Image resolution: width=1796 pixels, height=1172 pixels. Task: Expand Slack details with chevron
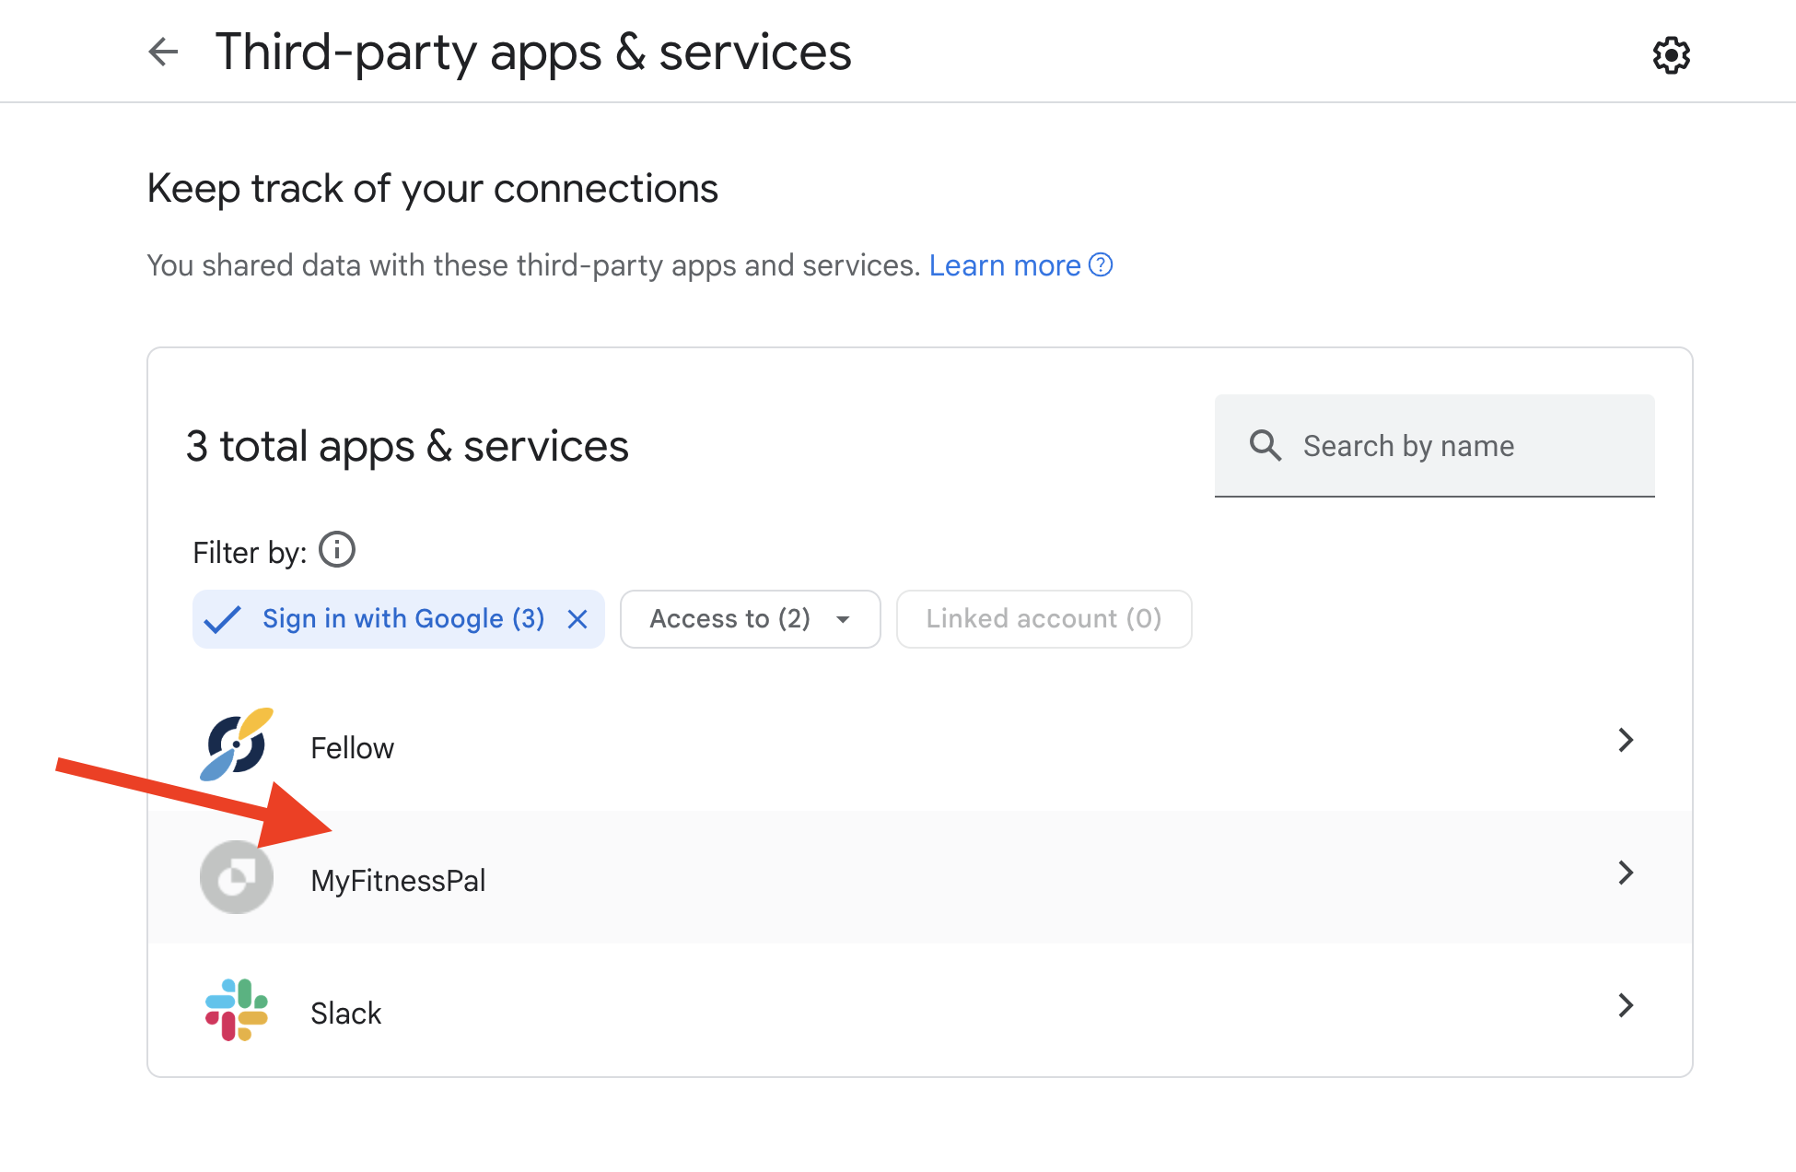click(1626, 1005)
